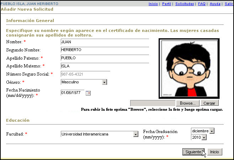
Task: Click the photo upload instruction text
Action: pyautogui.click(x=152, y=109)
